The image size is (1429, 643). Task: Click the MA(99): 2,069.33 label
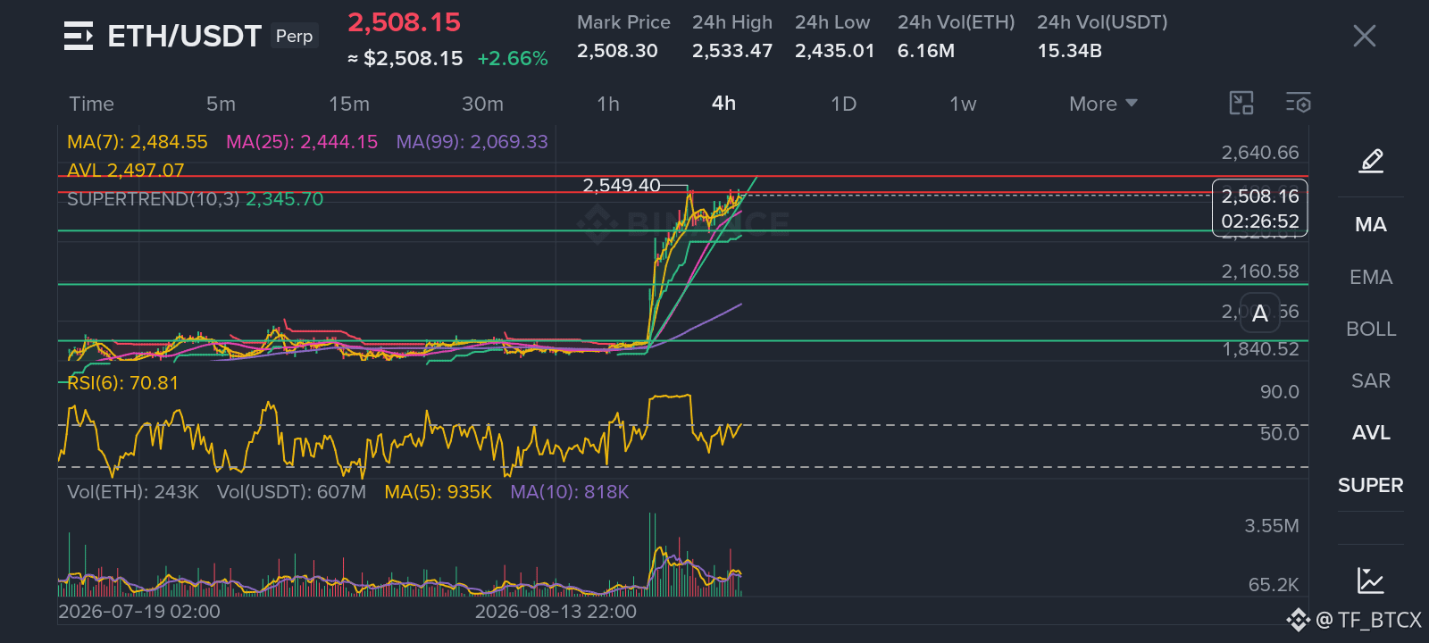(472, 142)
